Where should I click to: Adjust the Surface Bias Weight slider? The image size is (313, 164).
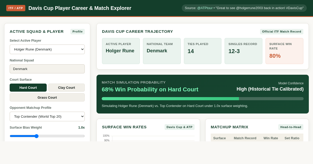(x=47, y=136)
